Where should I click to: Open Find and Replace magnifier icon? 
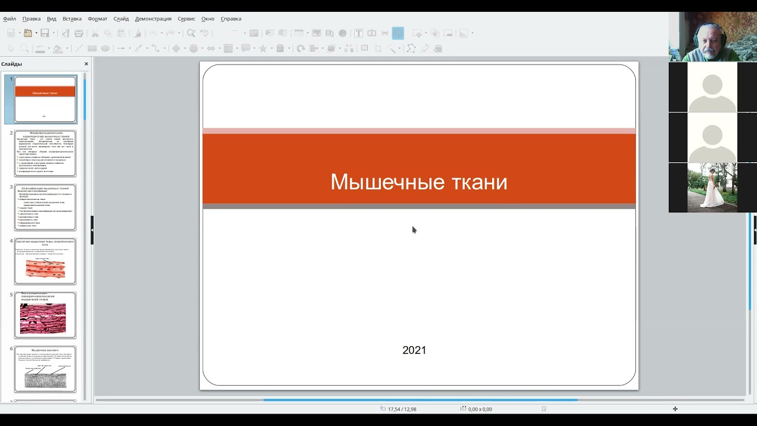[x=191, y=33]
